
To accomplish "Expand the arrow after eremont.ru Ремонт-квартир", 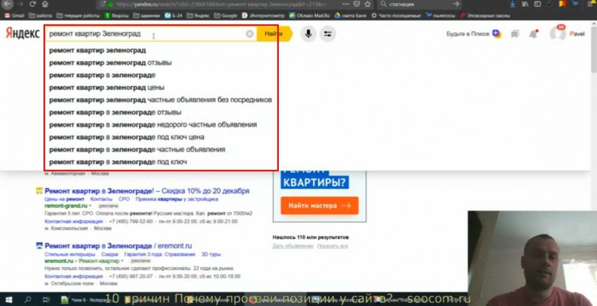I will tap(122, 261).
